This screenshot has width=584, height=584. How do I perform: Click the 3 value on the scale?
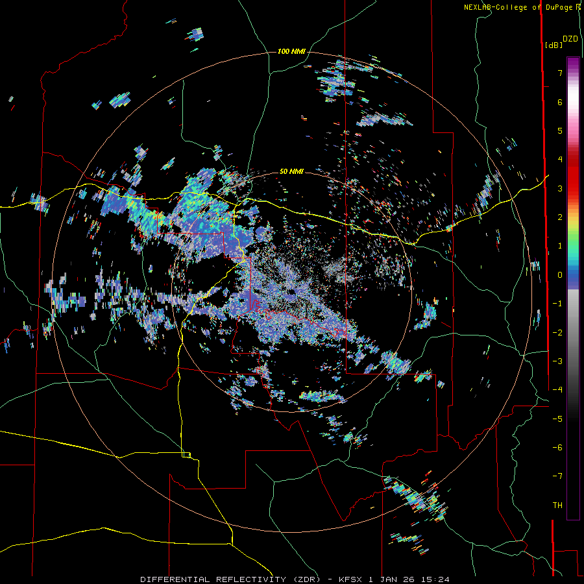pyautogui.click(x=559, y=188)
